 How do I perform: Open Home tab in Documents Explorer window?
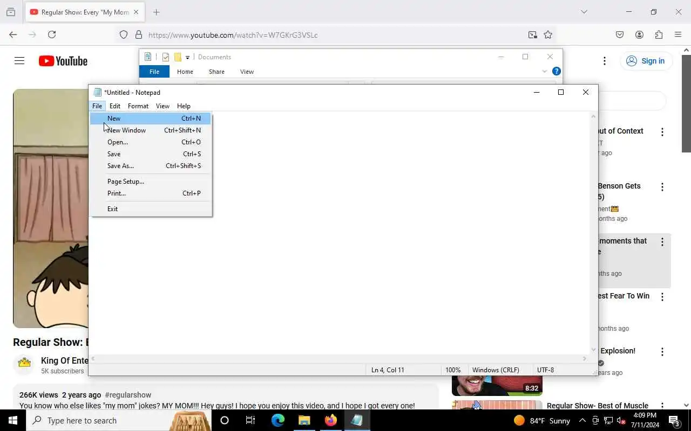185,72
